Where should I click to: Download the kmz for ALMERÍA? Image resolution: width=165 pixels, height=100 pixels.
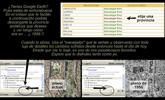113,12
